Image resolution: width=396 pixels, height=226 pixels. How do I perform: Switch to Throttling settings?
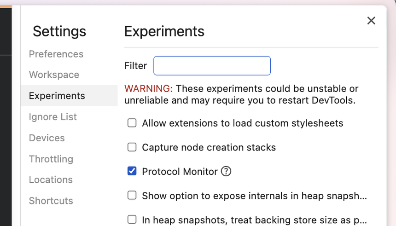point(51,159)
